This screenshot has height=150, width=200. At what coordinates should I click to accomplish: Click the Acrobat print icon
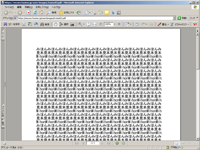(x=23, y=24)
